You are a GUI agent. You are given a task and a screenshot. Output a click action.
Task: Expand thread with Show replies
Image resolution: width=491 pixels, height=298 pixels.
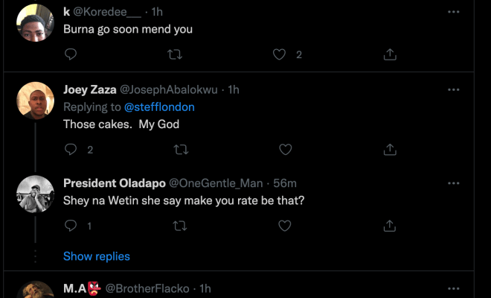(x=97, y=256)
